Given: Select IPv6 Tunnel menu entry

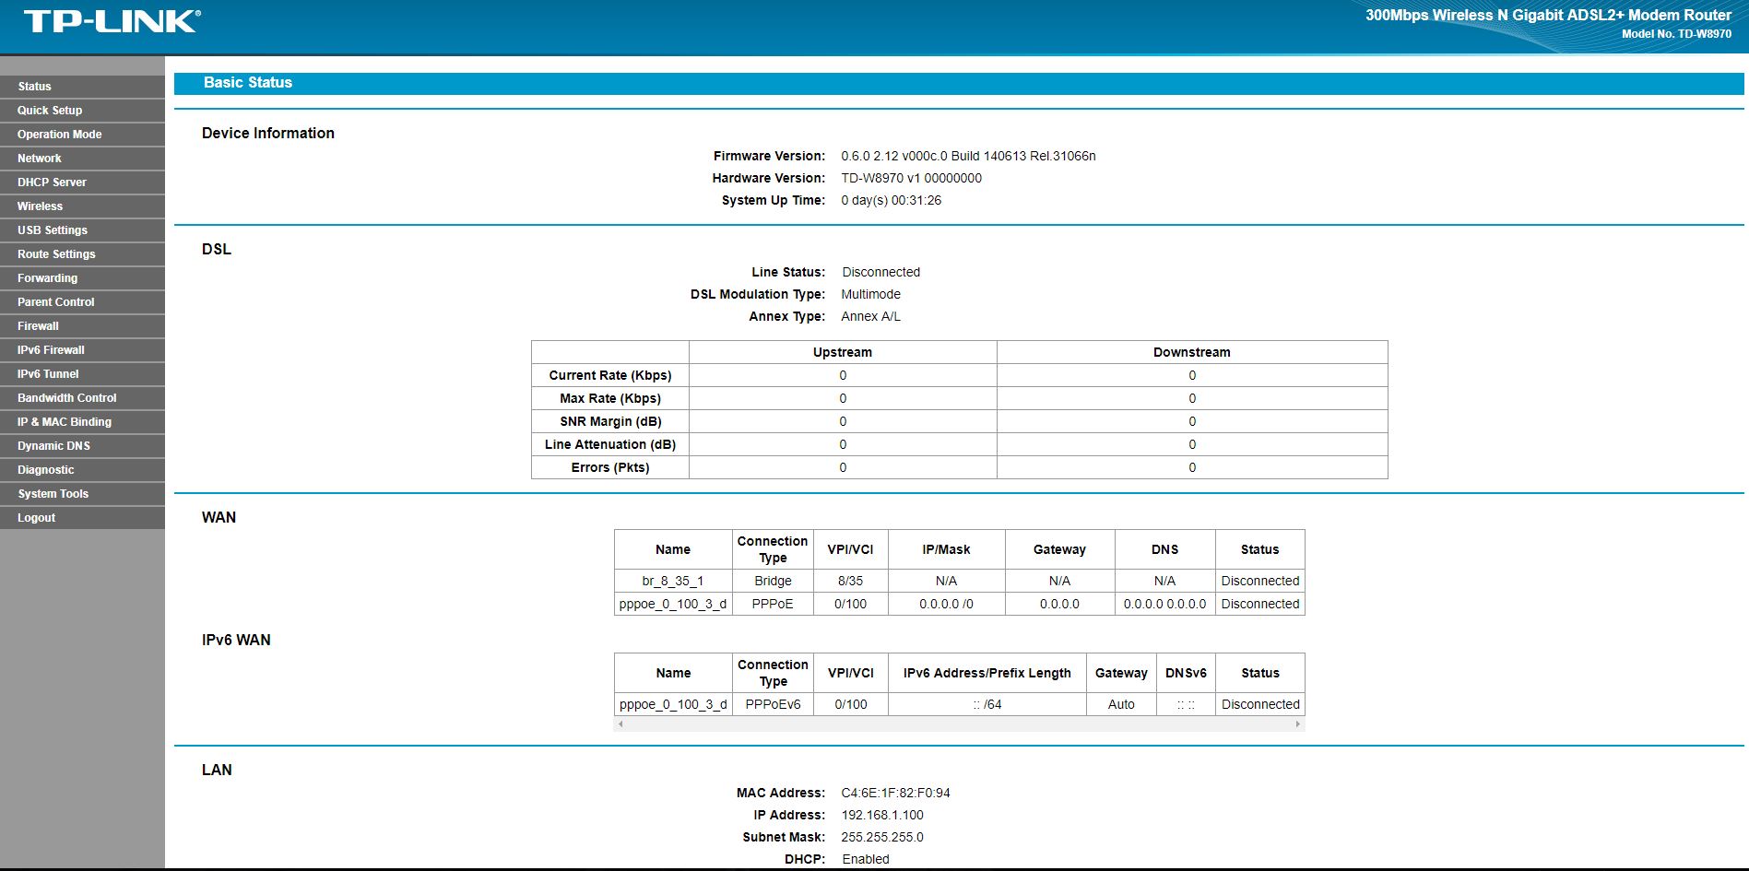Looking at the screenshot, I should pyautogui.click(x=82, y=373).
